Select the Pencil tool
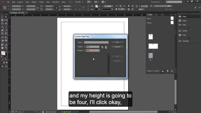 click(x=6, y=30)
